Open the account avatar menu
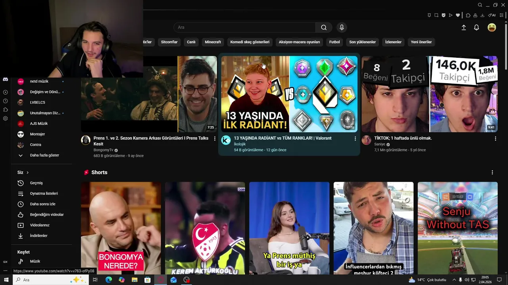 point(492,27)
